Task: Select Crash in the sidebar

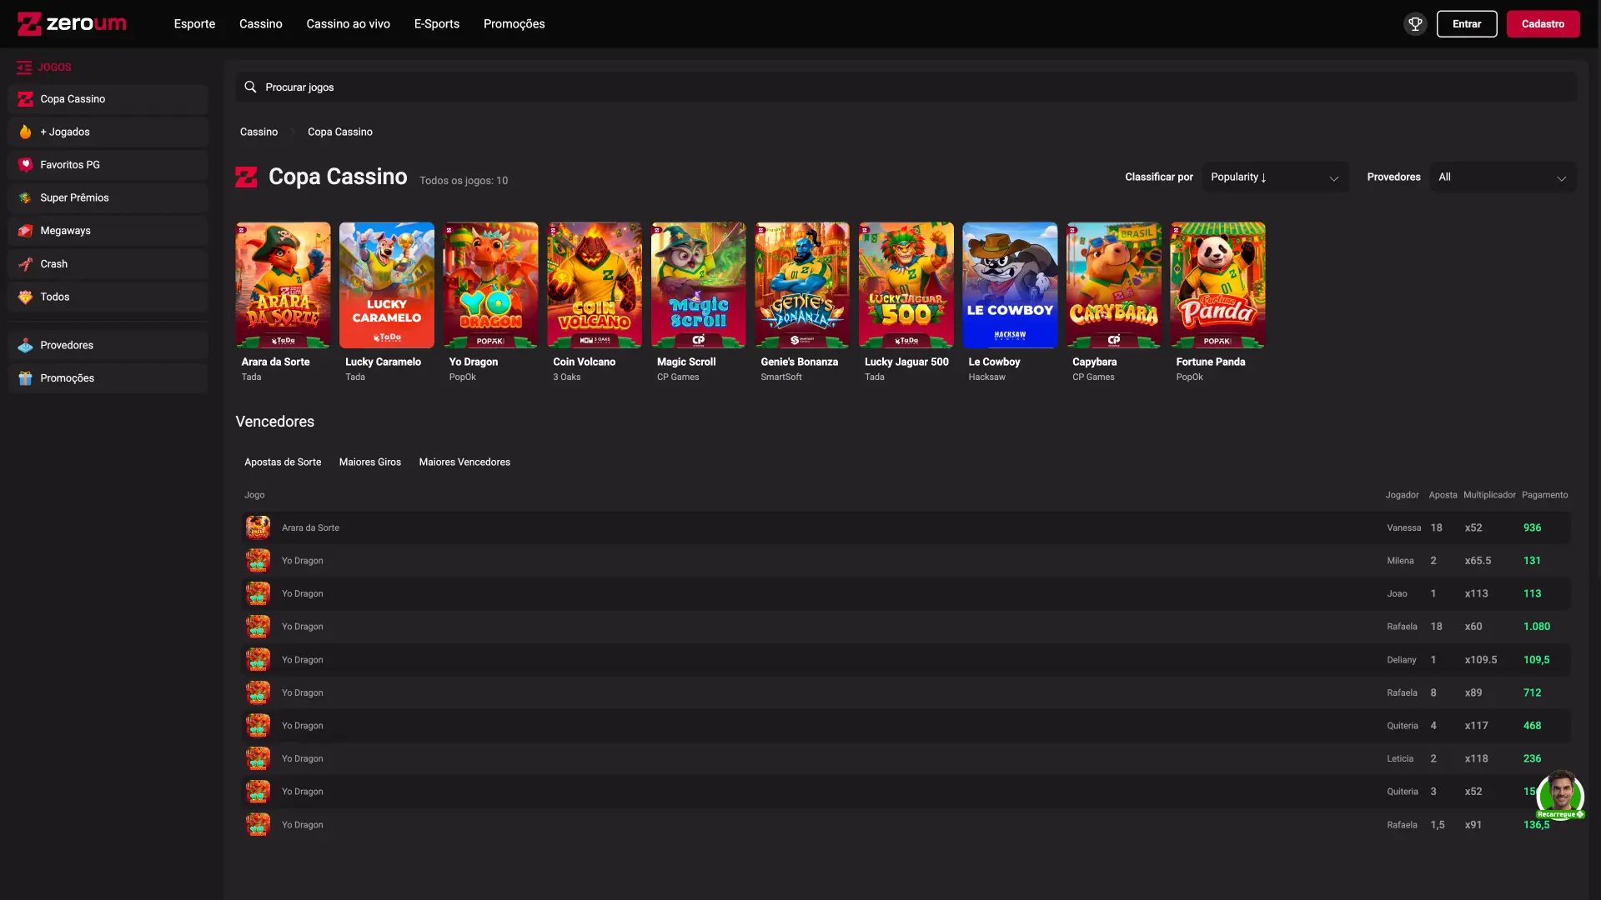Action: (x=108, y=264)
